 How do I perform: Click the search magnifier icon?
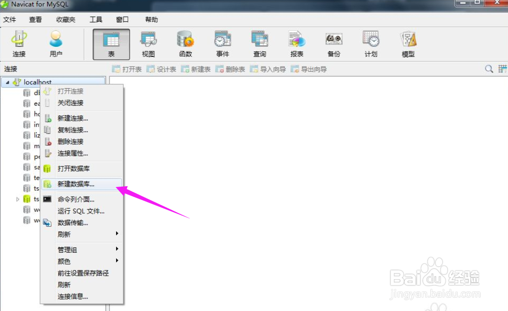click(x=489, y=68)
